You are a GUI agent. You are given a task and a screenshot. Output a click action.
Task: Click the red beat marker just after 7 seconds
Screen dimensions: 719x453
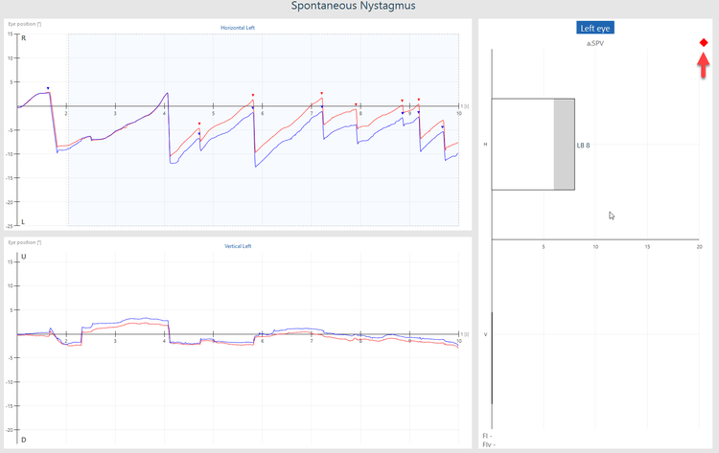[x=321, y=93]
